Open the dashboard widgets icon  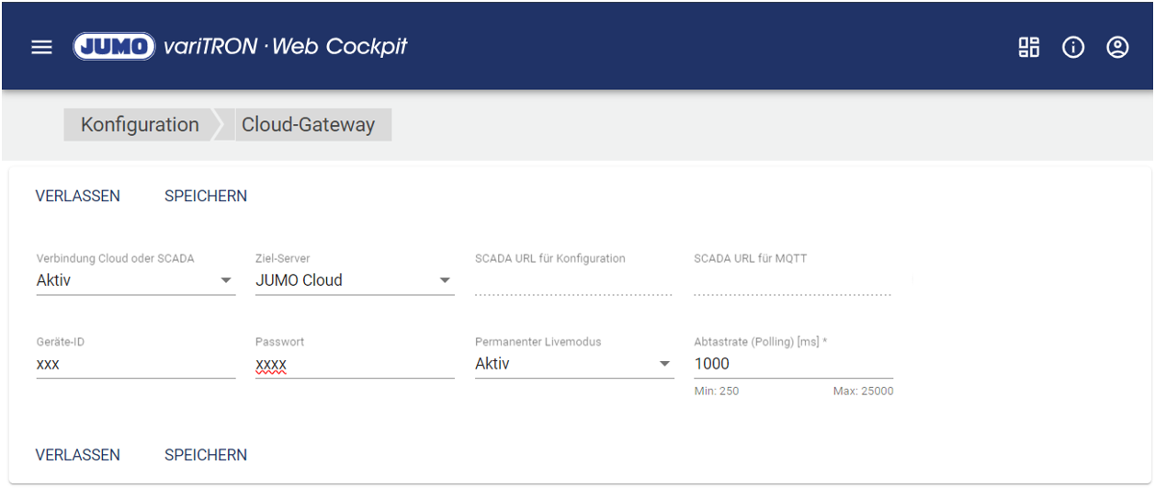tap(1028, 47)
